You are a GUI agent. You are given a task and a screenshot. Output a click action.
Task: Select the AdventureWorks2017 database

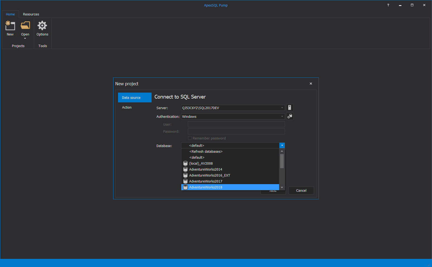tap(230, 181)
